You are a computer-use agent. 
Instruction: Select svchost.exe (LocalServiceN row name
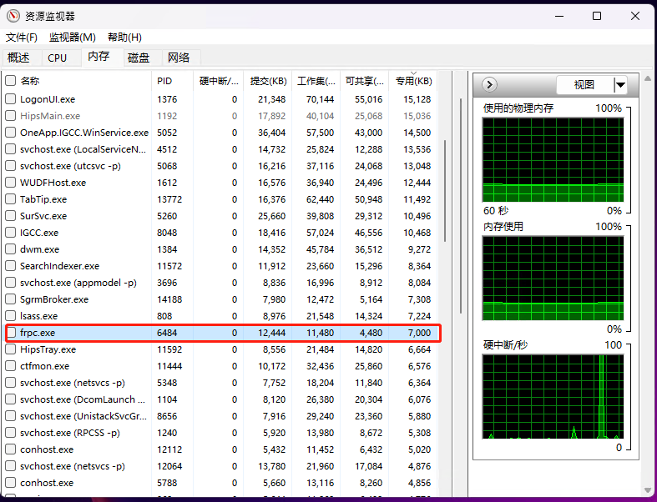pos(83,149)
